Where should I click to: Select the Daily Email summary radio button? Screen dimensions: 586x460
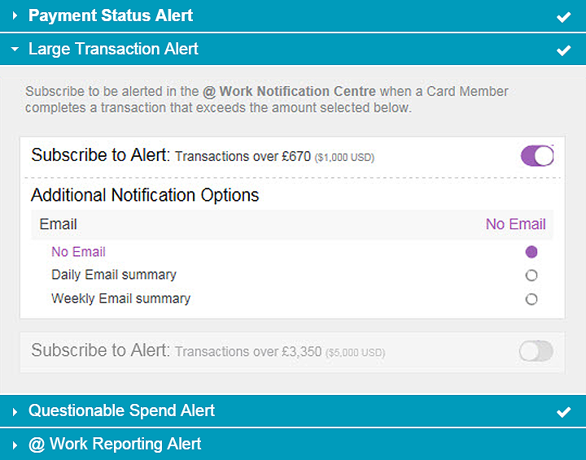click(531, 276)
